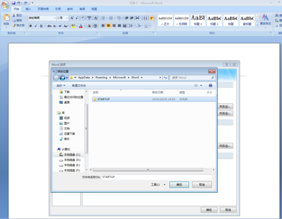Click the subscript button
The height and width of the screenshot is (219, 282).
[55, 26]
